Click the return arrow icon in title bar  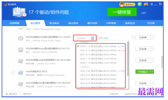160,4
